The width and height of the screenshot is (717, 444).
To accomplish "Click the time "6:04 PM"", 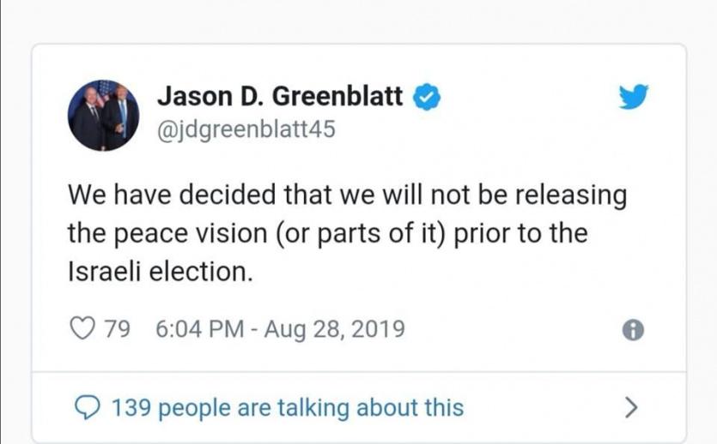I will click(x=198, y=329).
